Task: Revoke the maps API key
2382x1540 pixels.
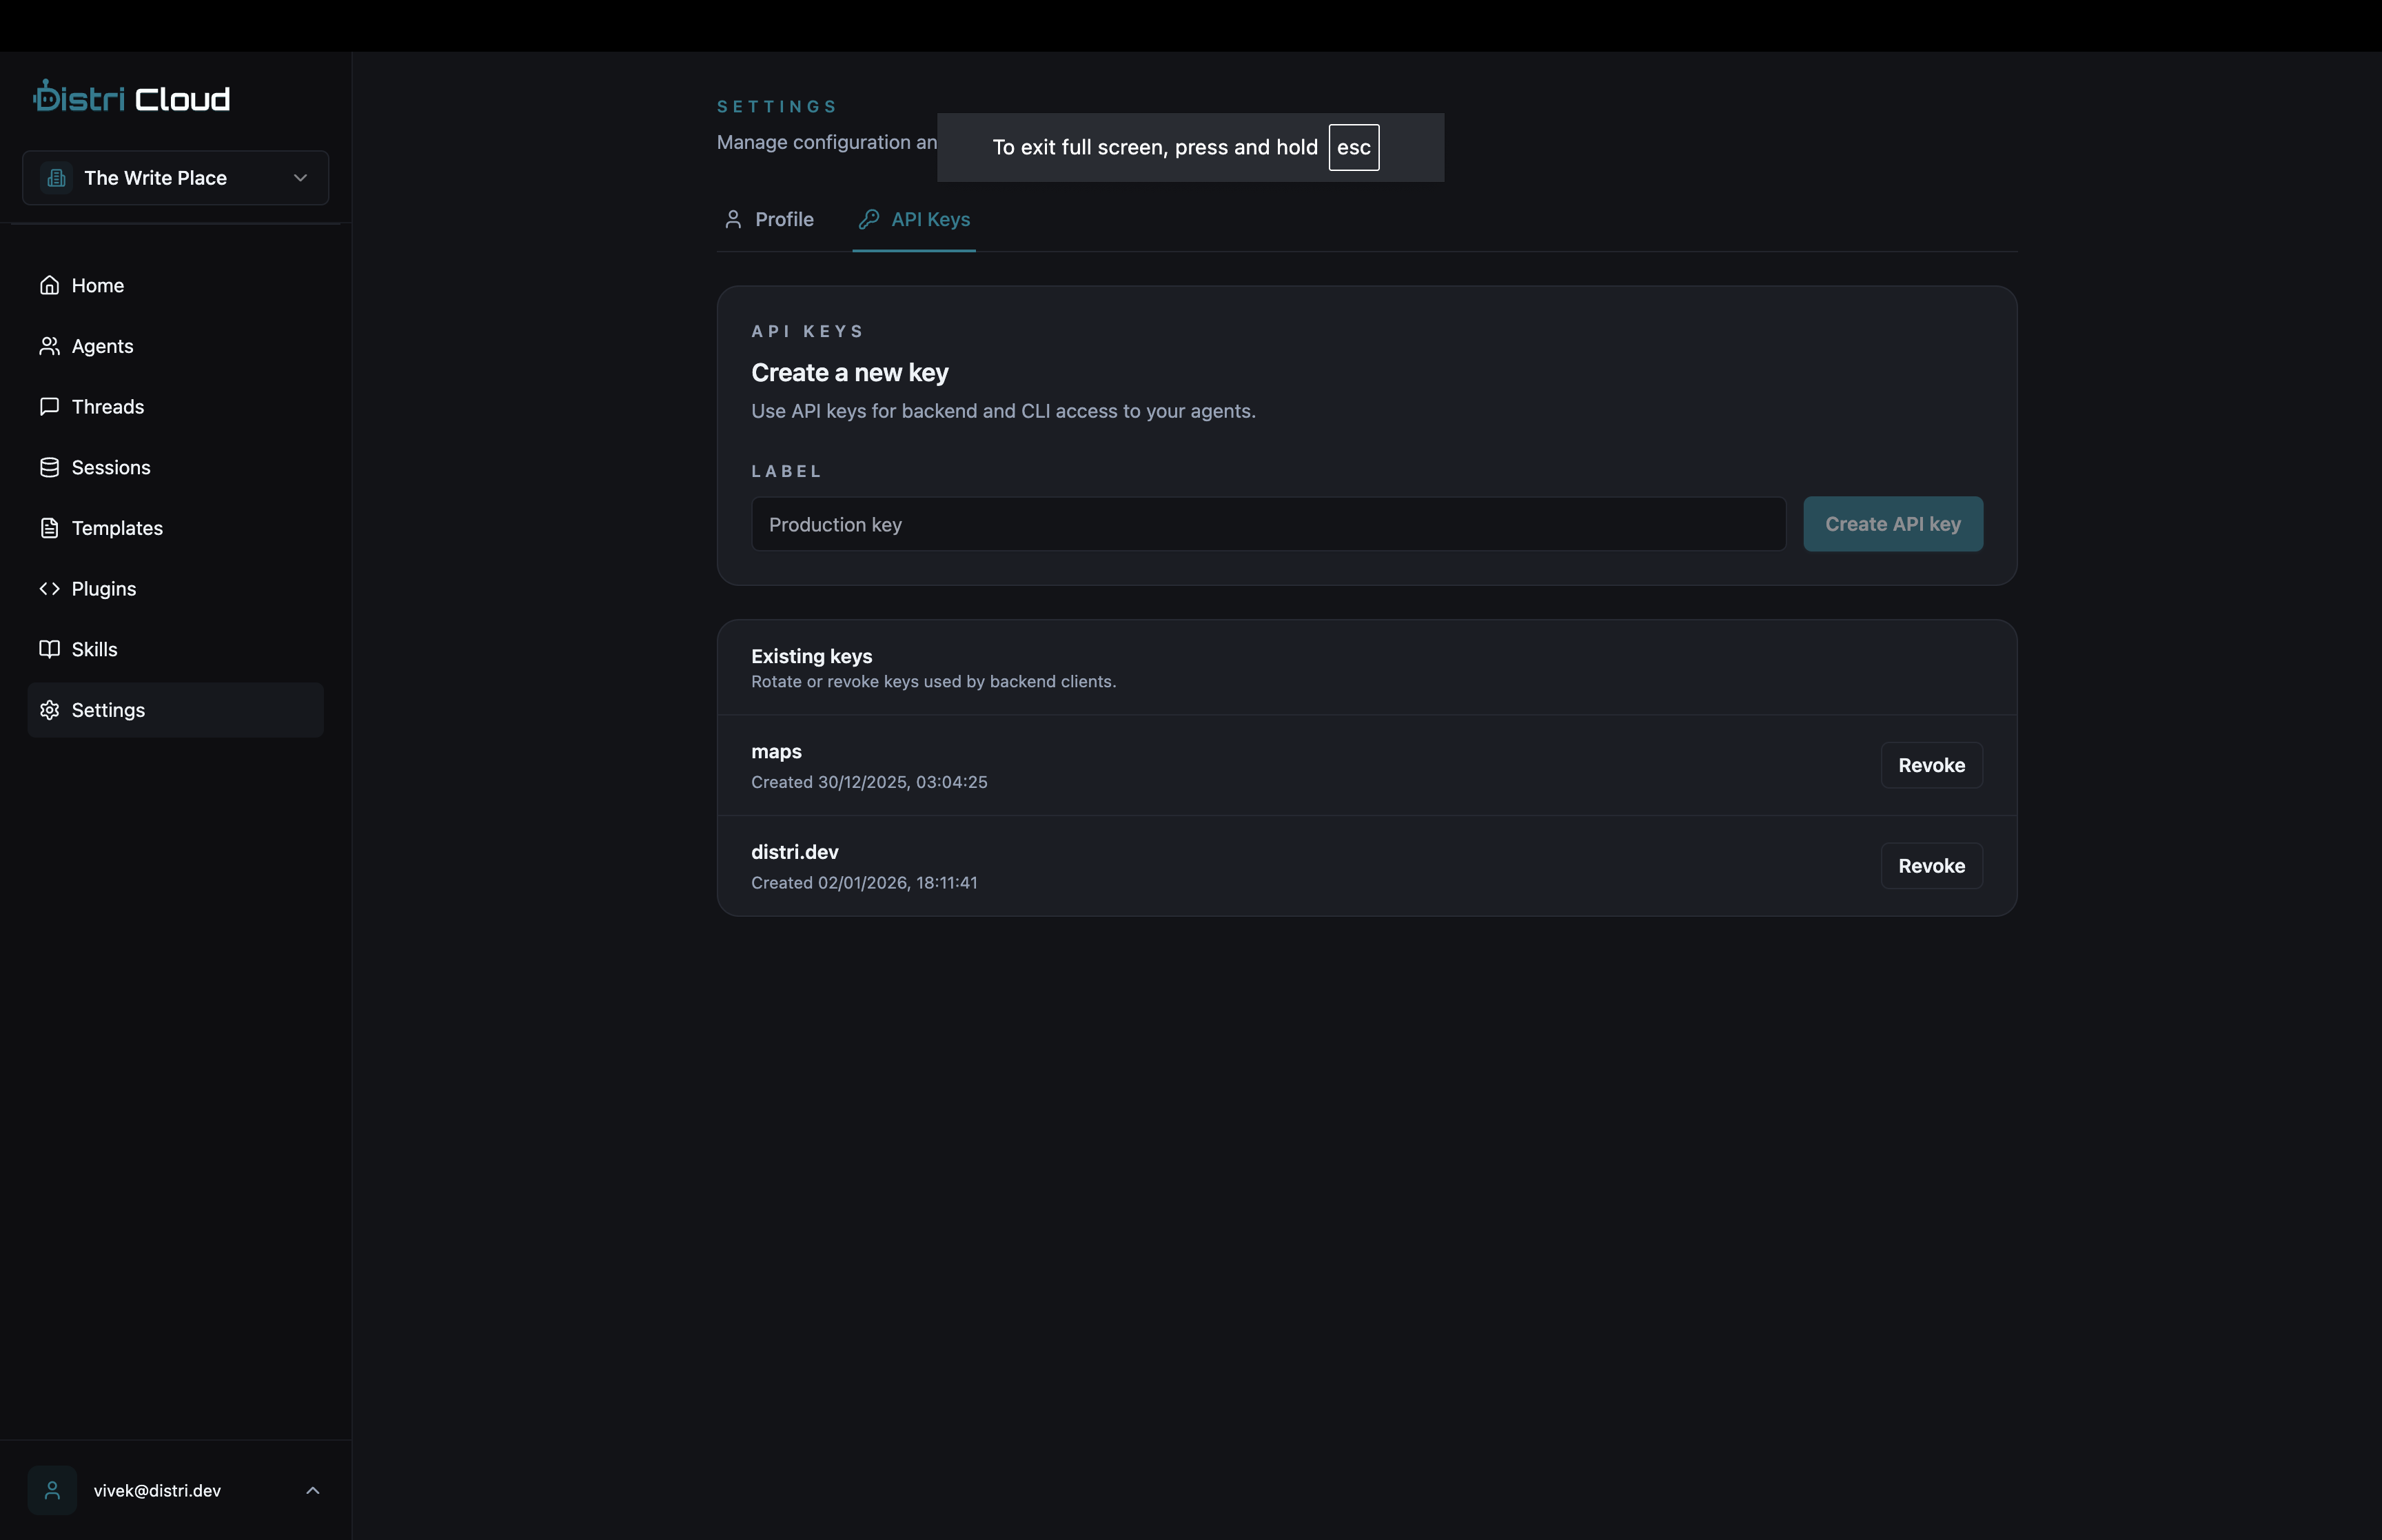Action: (x=1930, y=765)
